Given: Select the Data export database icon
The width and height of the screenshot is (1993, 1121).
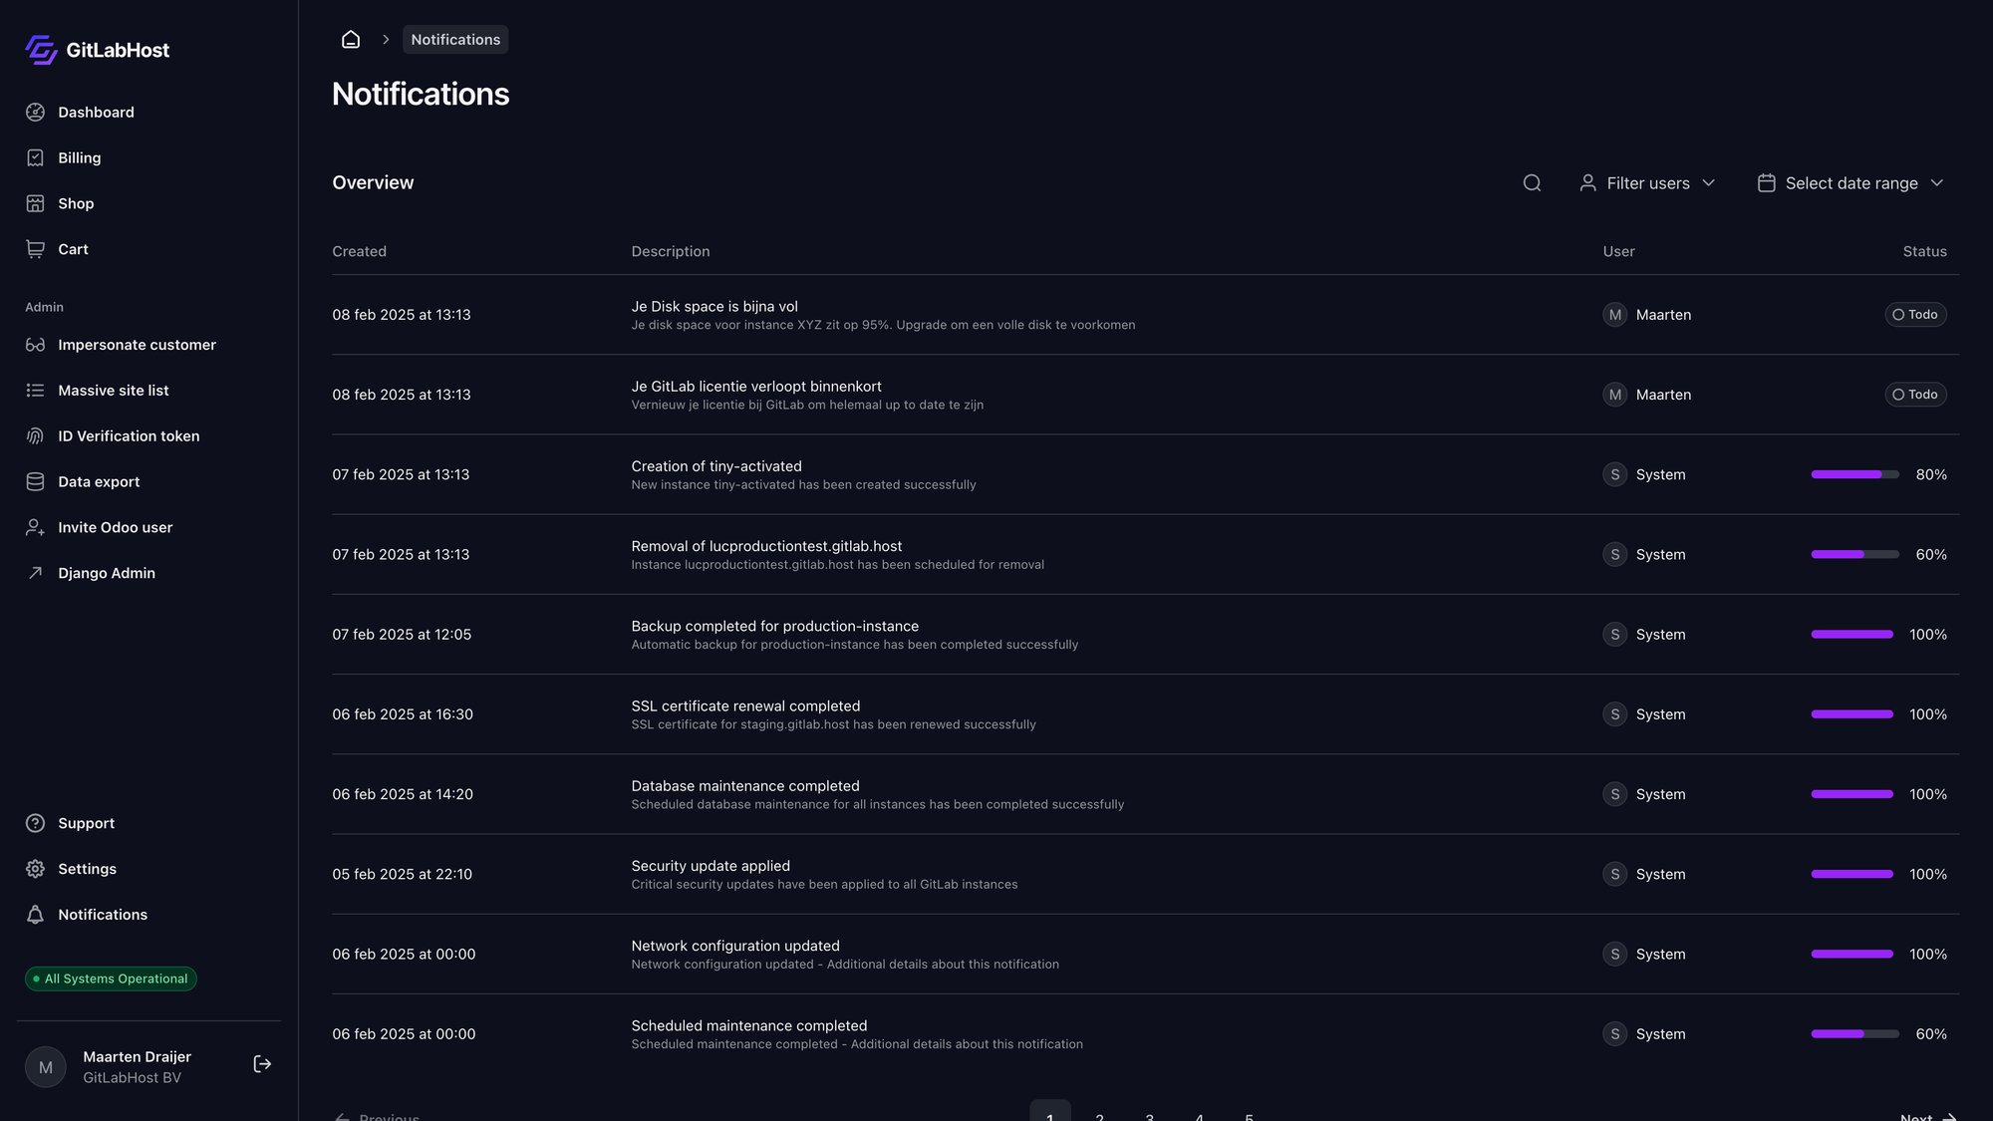Looking at the screenshot, I should tap(36, 481).
